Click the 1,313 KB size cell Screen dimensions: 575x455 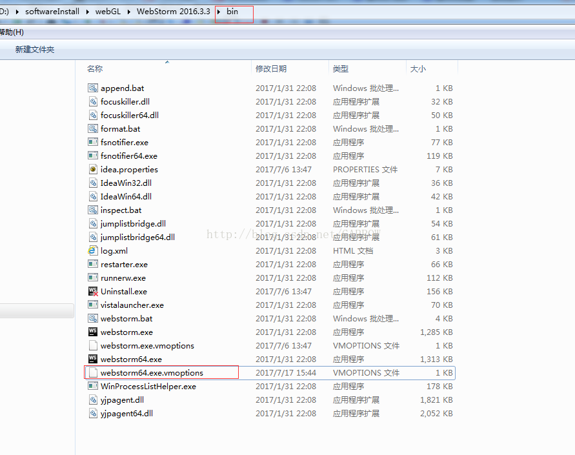coord(436,359)
